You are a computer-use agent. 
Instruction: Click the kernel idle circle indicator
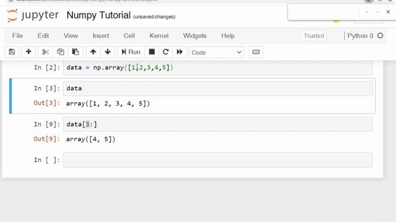tap(380, 36)
